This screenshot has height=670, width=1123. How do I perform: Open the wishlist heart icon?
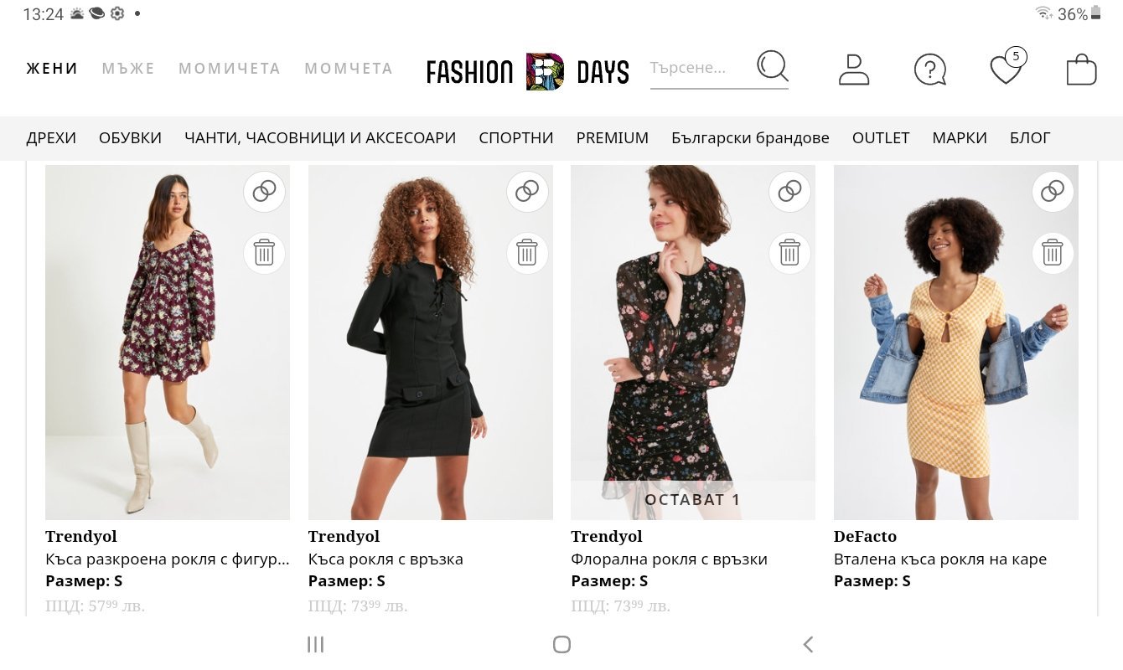[1006, 70]
